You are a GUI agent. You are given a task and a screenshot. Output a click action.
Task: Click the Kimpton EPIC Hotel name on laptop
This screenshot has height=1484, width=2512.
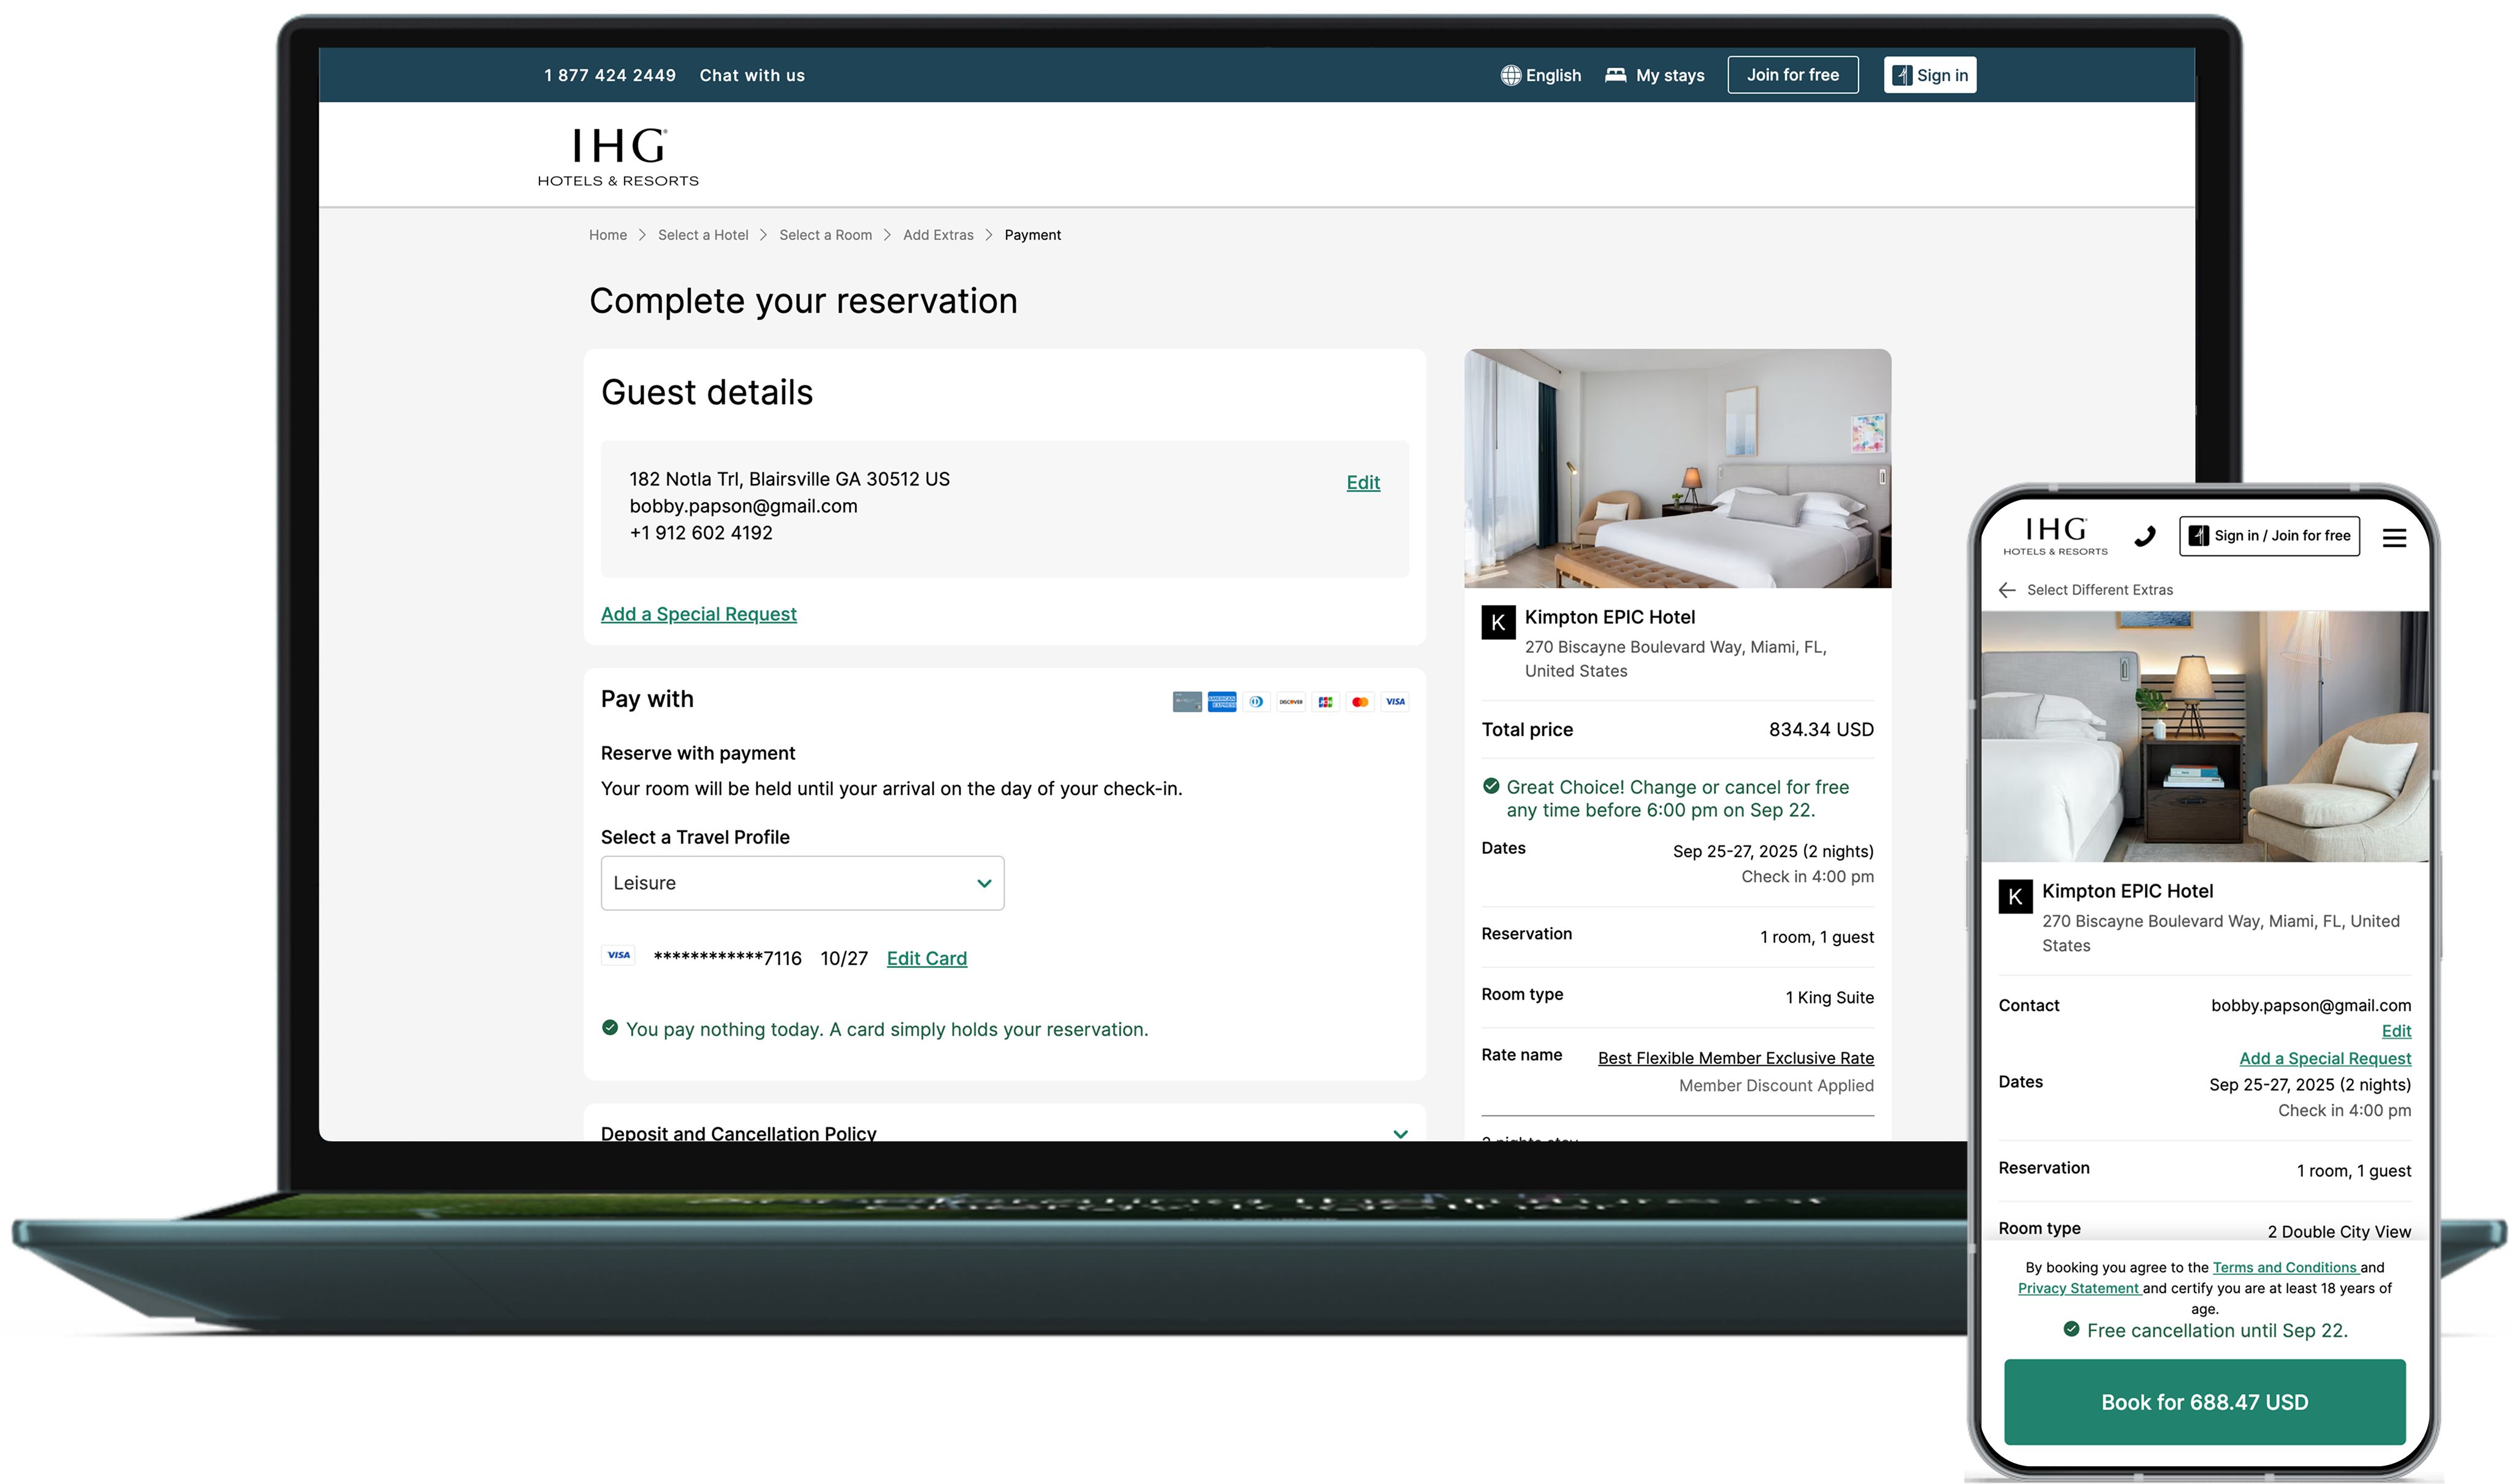1609,617
